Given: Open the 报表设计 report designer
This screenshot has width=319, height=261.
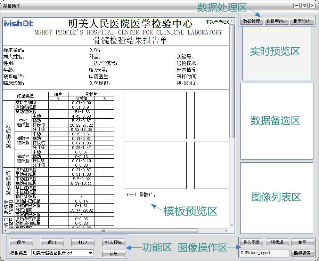Looking at the screenshot, I should (x=302, y=21).
